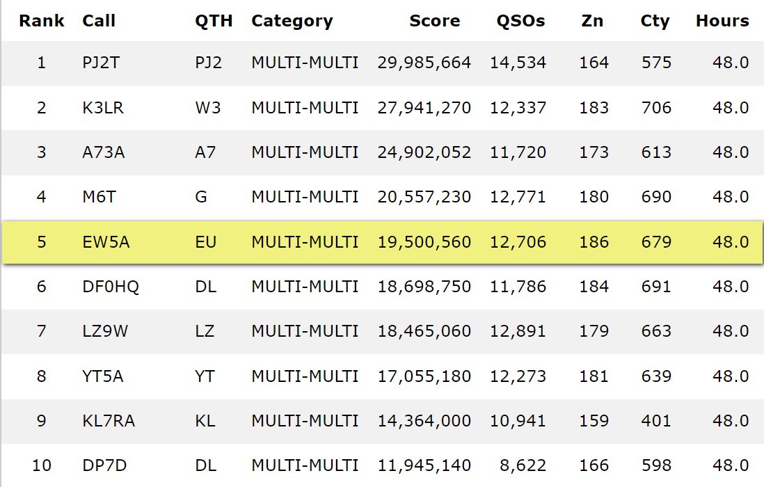Image resolution: width=764 pixels, height=487 pixels.
Task: Click the QTH column header
Action: click(x=214, y=21)
